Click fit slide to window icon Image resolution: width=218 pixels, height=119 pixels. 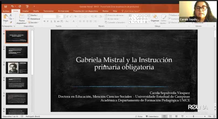coord(215,116)
